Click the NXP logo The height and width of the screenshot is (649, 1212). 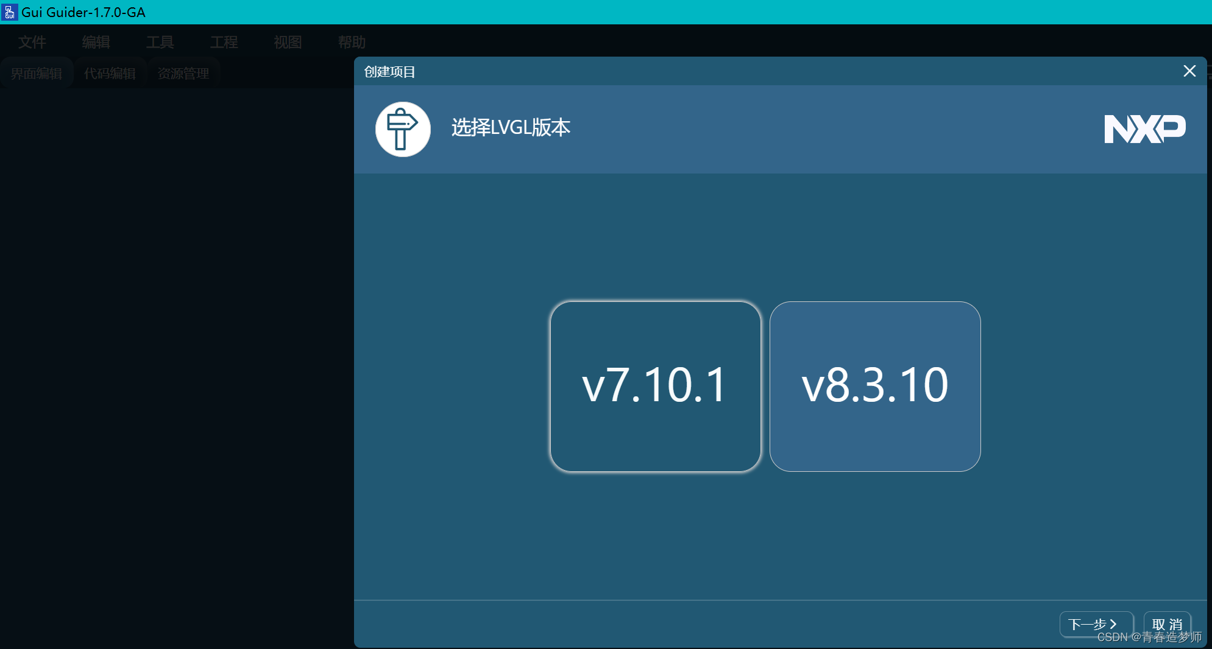pyautogui.click(x=1144, y=128)
